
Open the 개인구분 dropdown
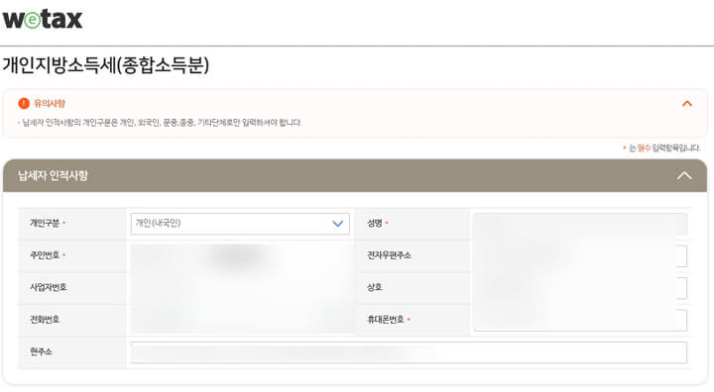pos(240,224)
